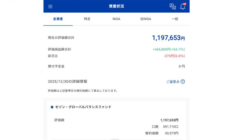Screen dimensions: 232x140
Task: Click the blue bullet beside セゾン fund name
Action: click(52, 107)
